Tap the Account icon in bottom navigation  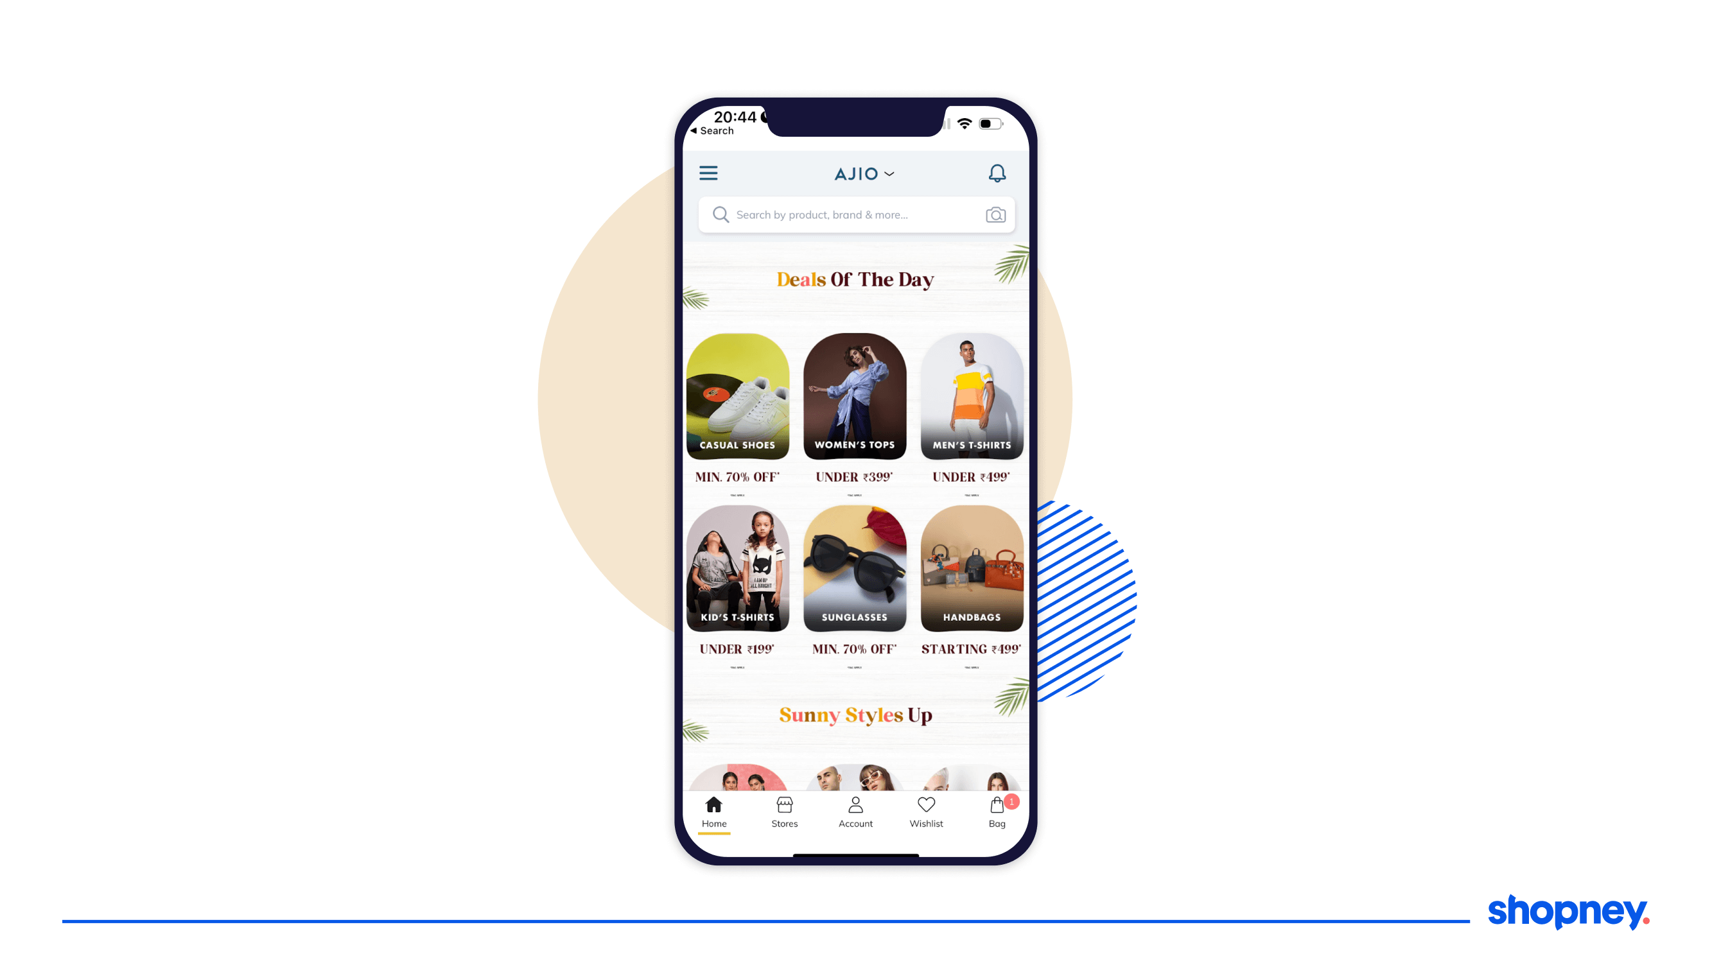click(x=855, y=810)
